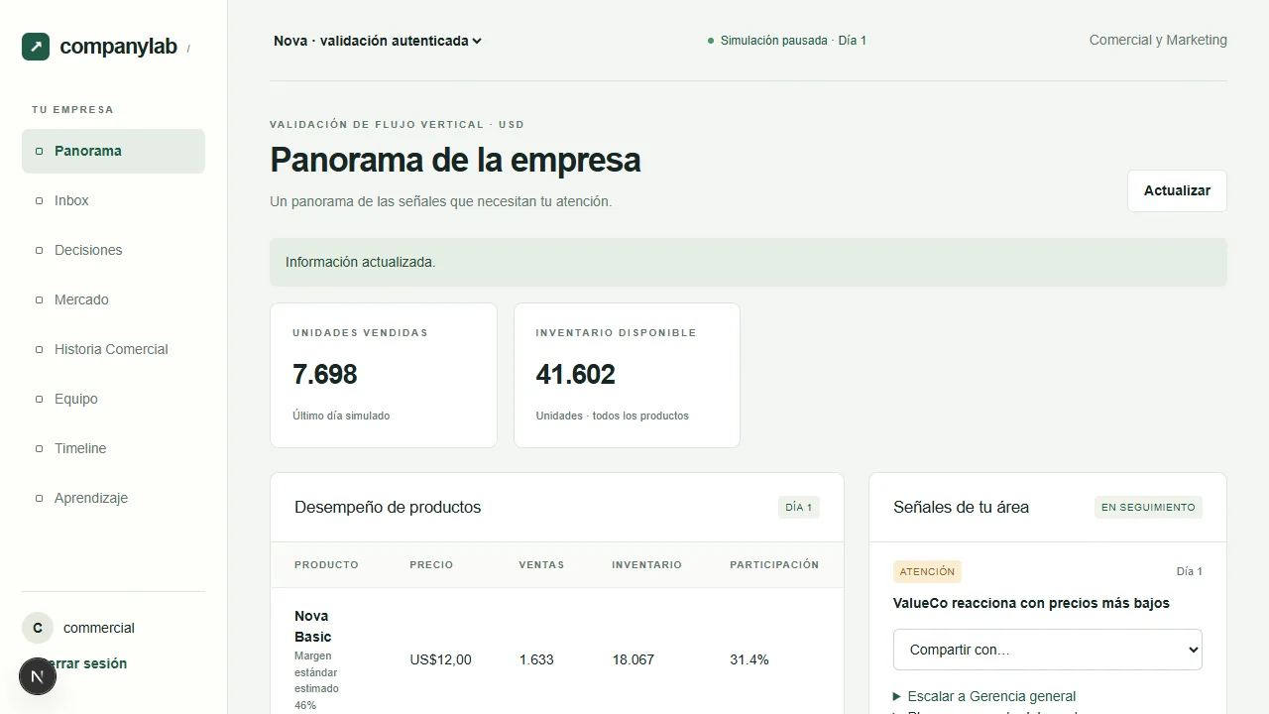
Task: Click Desempeño de productos heading
Action: [388, 507]
